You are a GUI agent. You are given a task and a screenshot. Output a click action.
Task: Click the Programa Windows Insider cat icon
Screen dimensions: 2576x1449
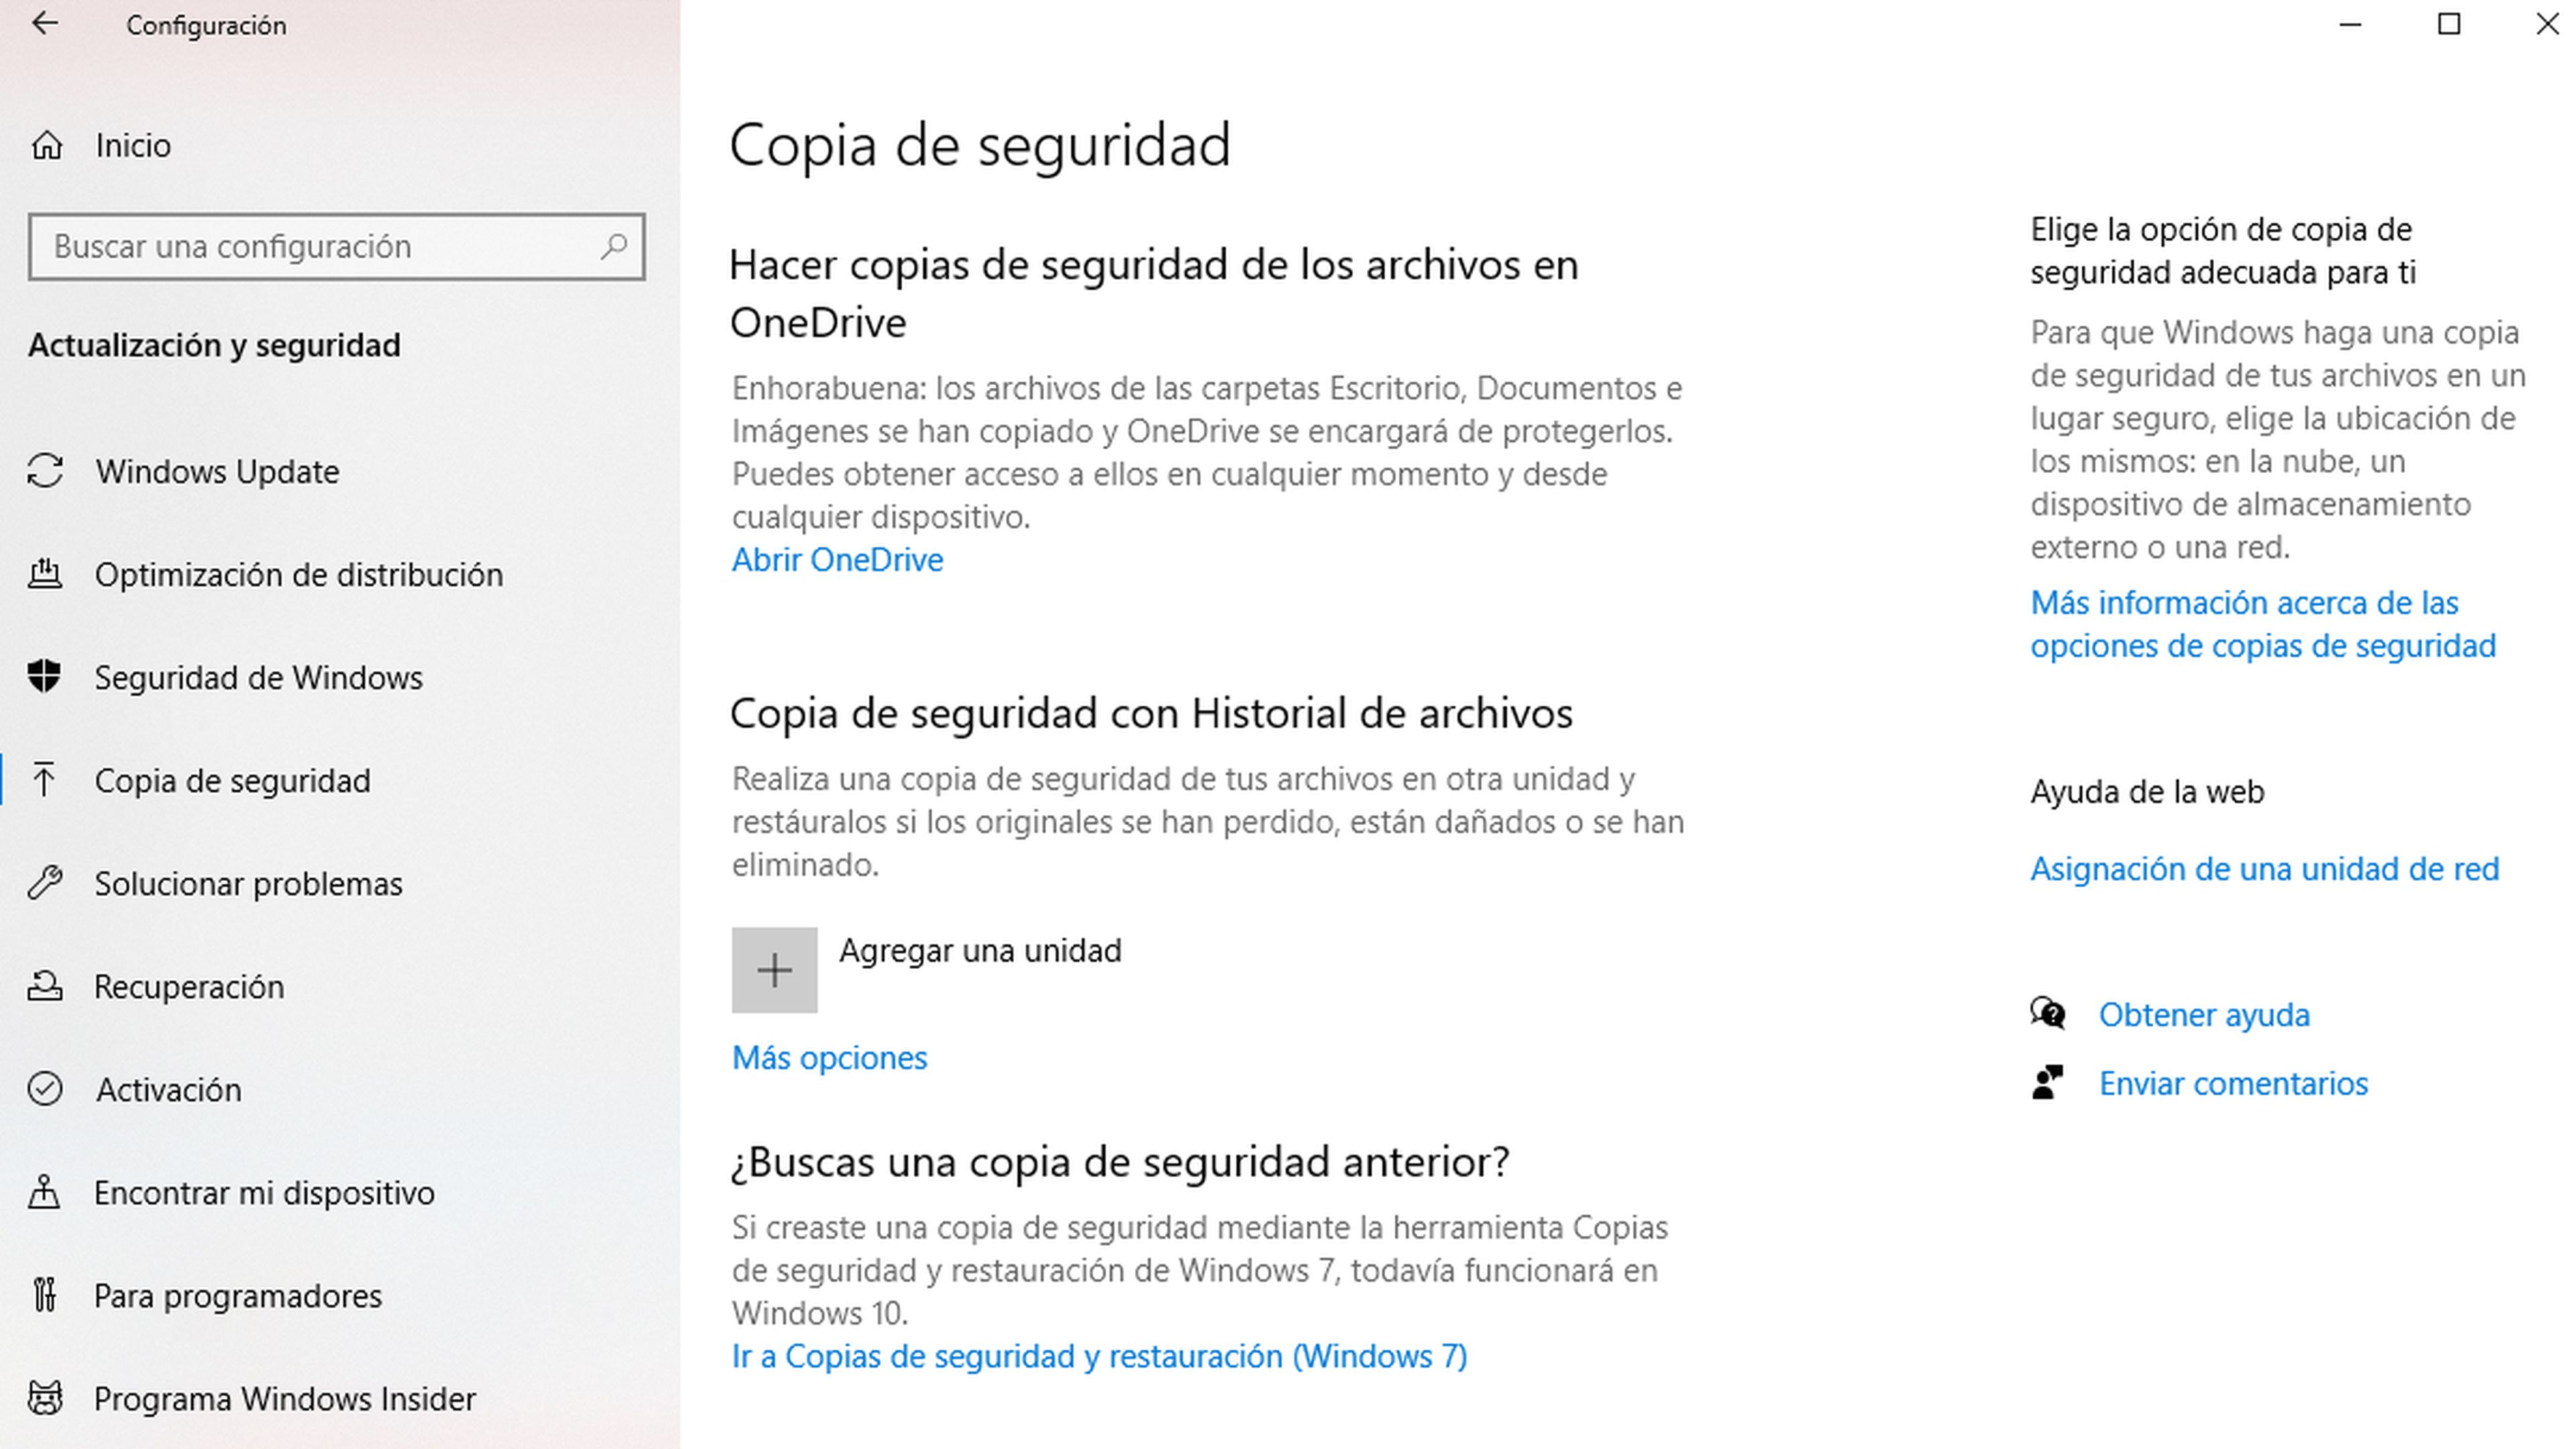pyautogui.click(x=45, y=1398)
